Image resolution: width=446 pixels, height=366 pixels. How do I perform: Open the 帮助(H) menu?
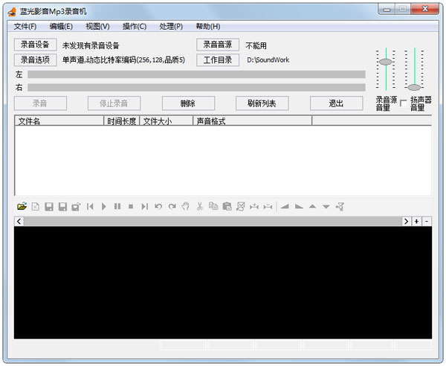(x=208, y=27)
